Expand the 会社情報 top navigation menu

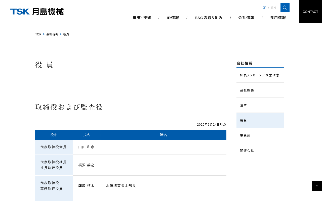pos(246,18)
